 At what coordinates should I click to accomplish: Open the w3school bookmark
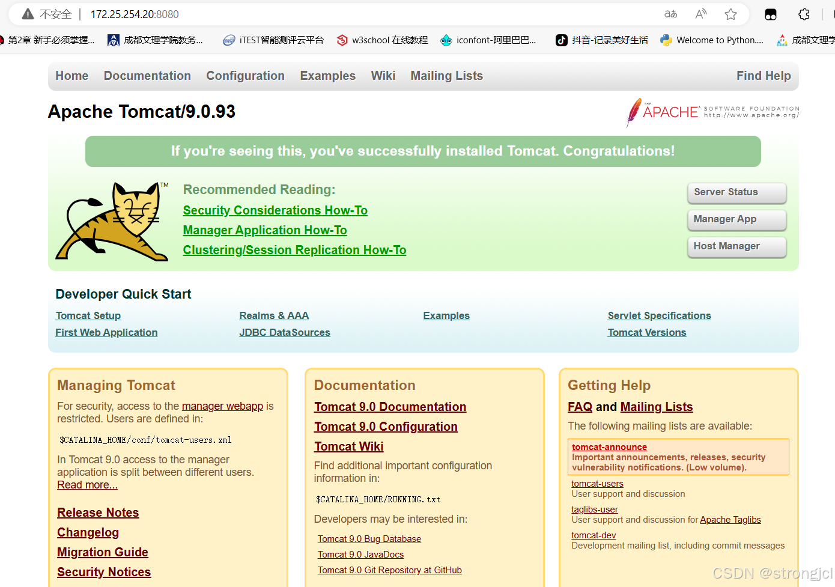(383, 40)
